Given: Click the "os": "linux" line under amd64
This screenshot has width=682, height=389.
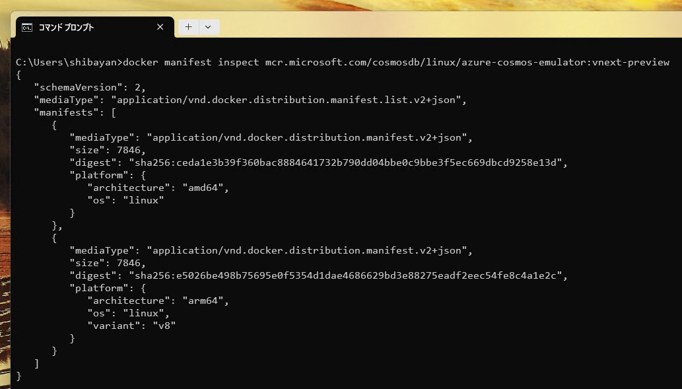Looking at the screenshot, I should point(125,201).
